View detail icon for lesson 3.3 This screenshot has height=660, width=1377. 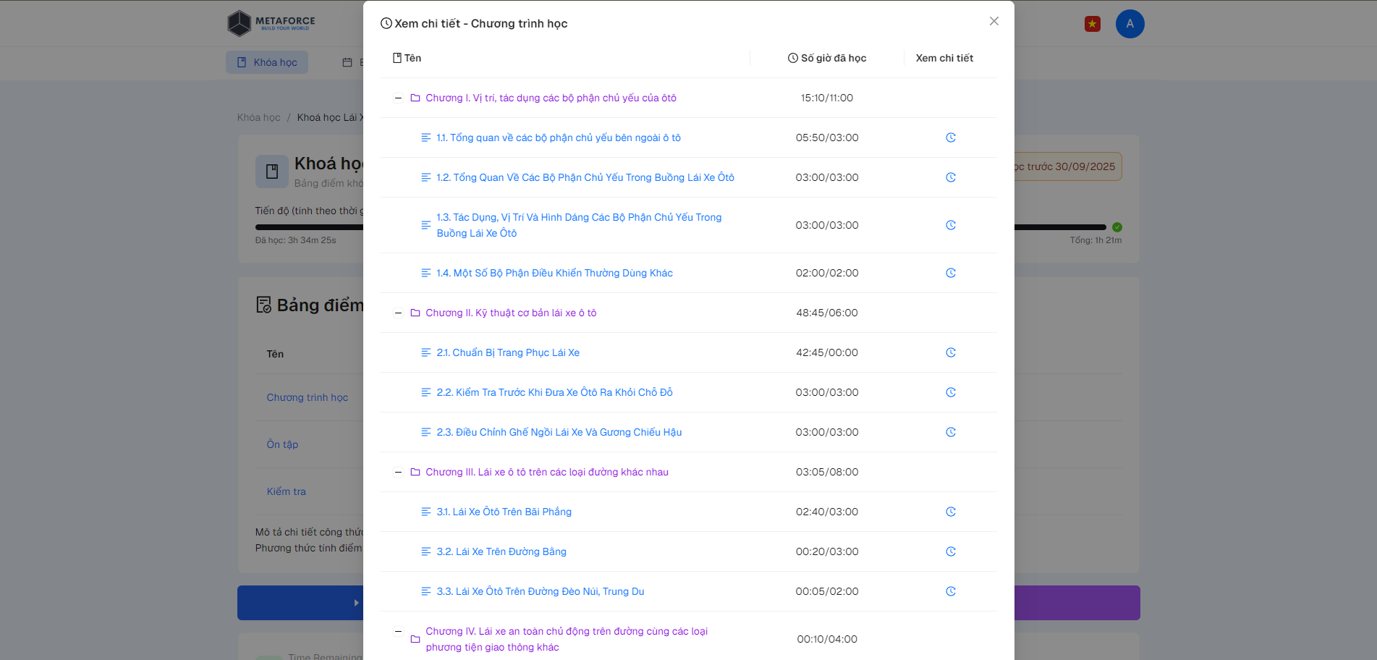950,591
